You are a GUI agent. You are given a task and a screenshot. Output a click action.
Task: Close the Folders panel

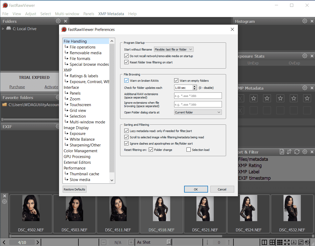65,21
